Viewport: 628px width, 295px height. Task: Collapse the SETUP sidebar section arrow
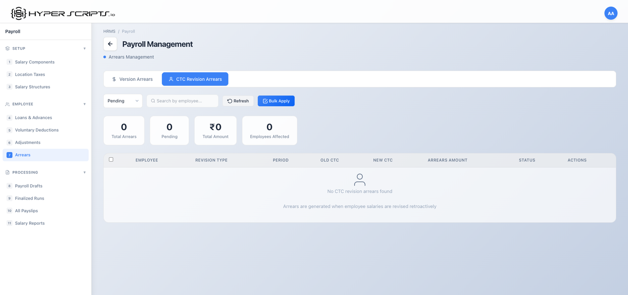pos(84,49)
